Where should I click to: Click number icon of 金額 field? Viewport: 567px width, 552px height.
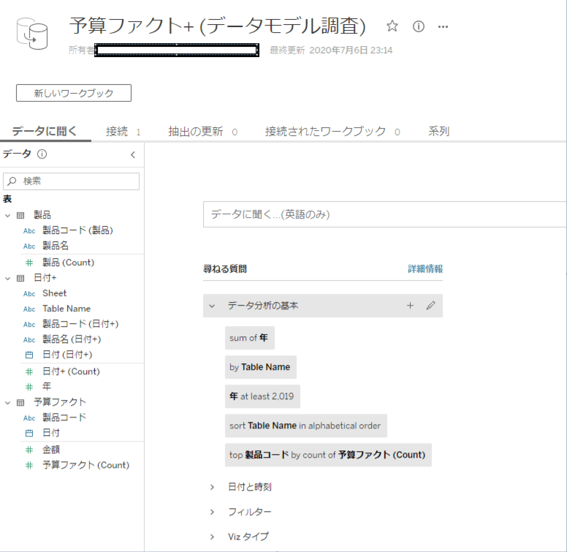[29, 450]
